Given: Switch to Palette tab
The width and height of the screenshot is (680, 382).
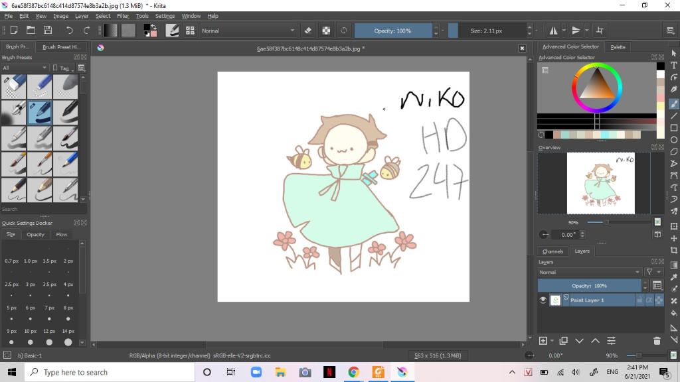Looking at the screenshot, I should tap(618, 47).
